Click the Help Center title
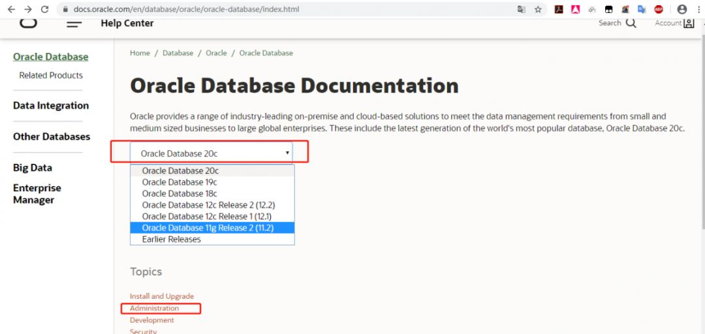The image size is (705, 334). [x=127, y=23]
